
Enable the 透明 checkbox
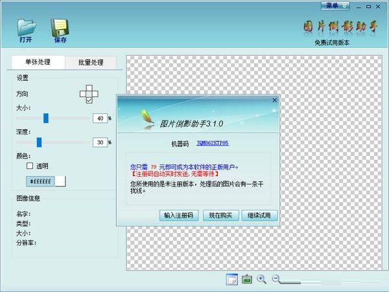click(x=30, y=166)
